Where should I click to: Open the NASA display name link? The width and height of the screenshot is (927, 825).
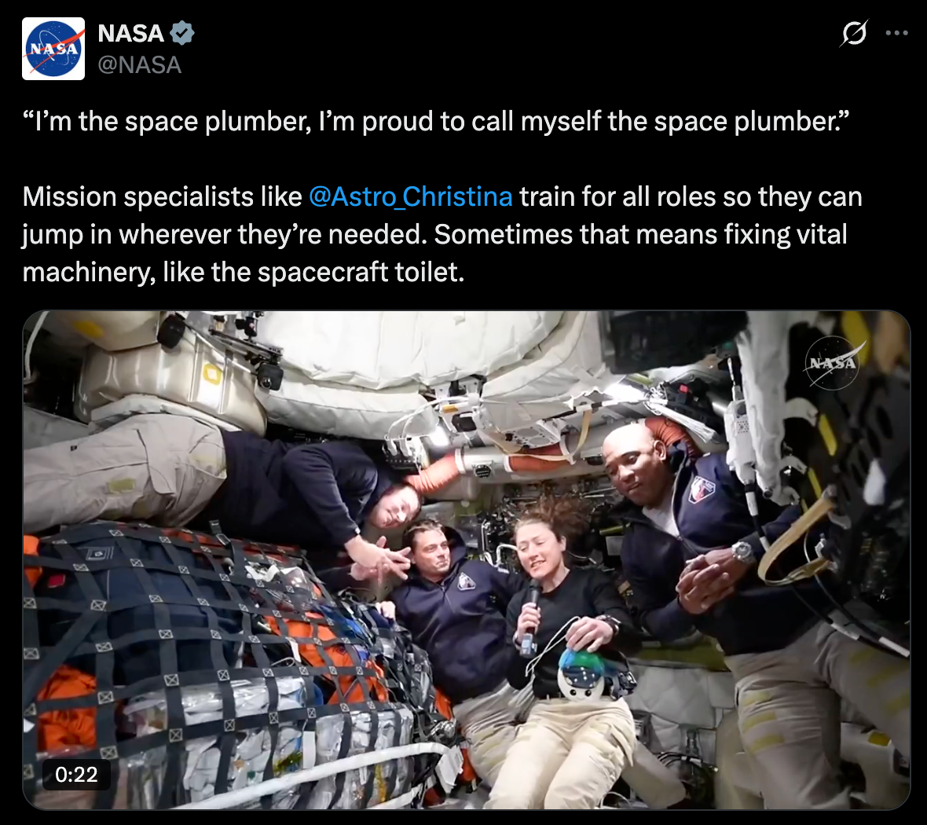click(x=130, y=33)
